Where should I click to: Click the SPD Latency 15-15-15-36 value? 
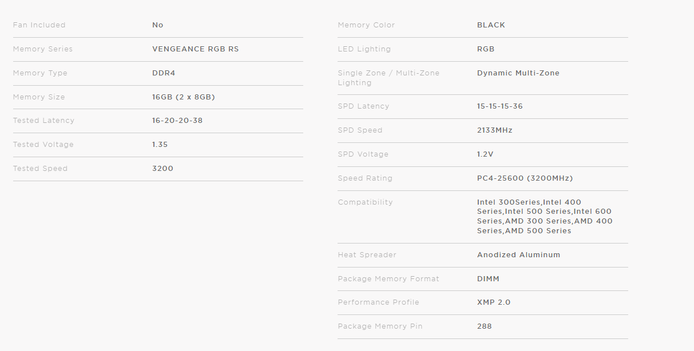[499, 106]
